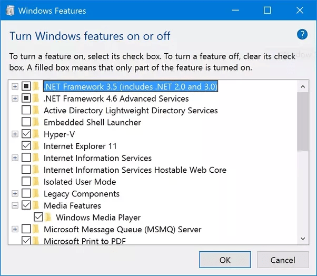This screenshot has width=317, height=276.
Task: Toggle the .NET Framework 3.5 checkbox
Action: pyautogui.click(x=26, y=86)
